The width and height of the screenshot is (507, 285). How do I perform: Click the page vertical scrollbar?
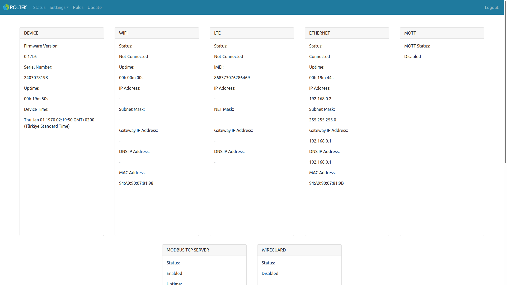[x=505, y=82]
